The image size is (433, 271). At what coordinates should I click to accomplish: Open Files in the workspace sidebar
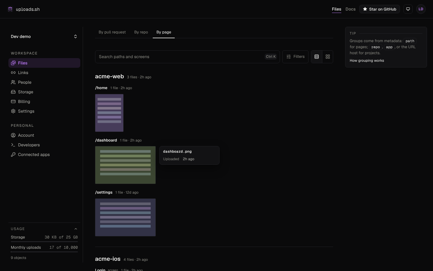pos(44,63)
